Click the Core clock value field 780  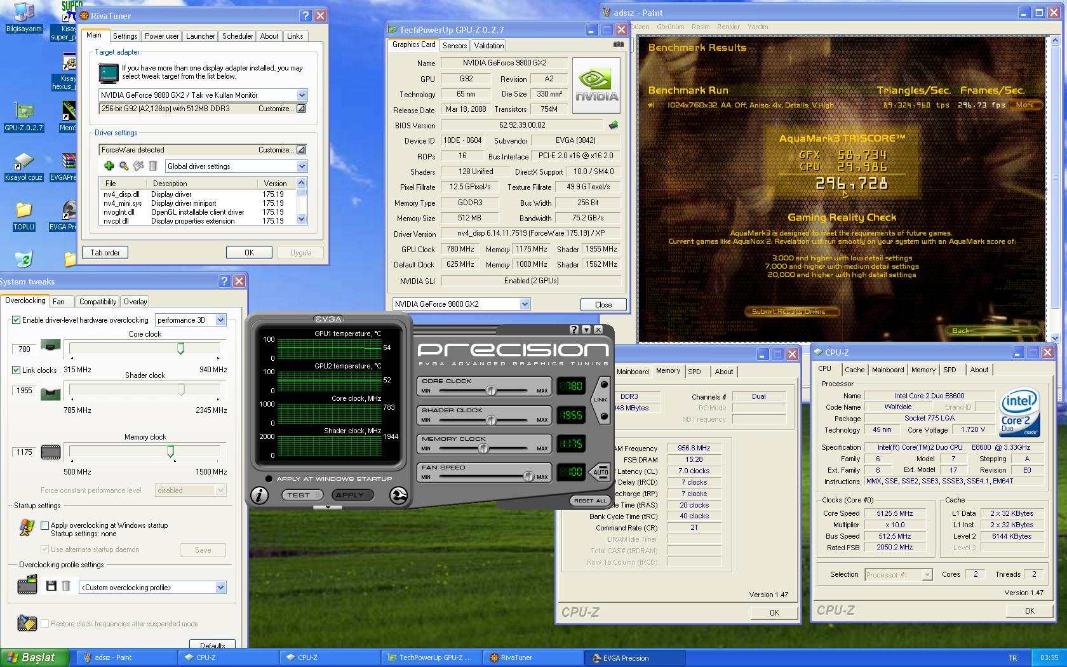(24, 349)
